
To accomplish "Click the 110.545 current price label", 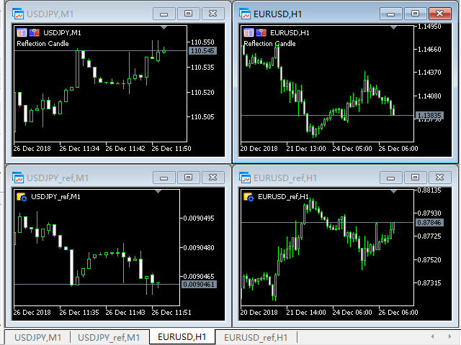I will click(202, 51).
